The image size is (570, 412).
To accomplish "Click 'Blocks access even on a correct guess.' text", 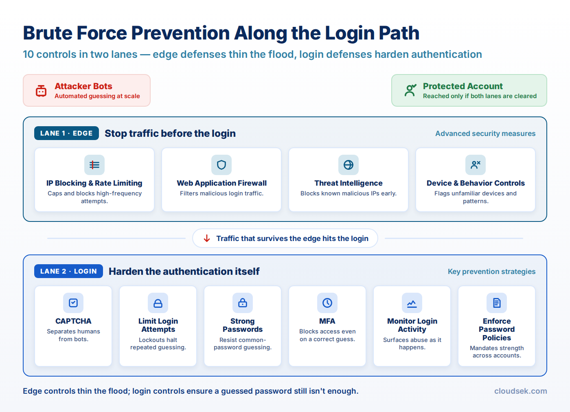I will pos(327,335).
